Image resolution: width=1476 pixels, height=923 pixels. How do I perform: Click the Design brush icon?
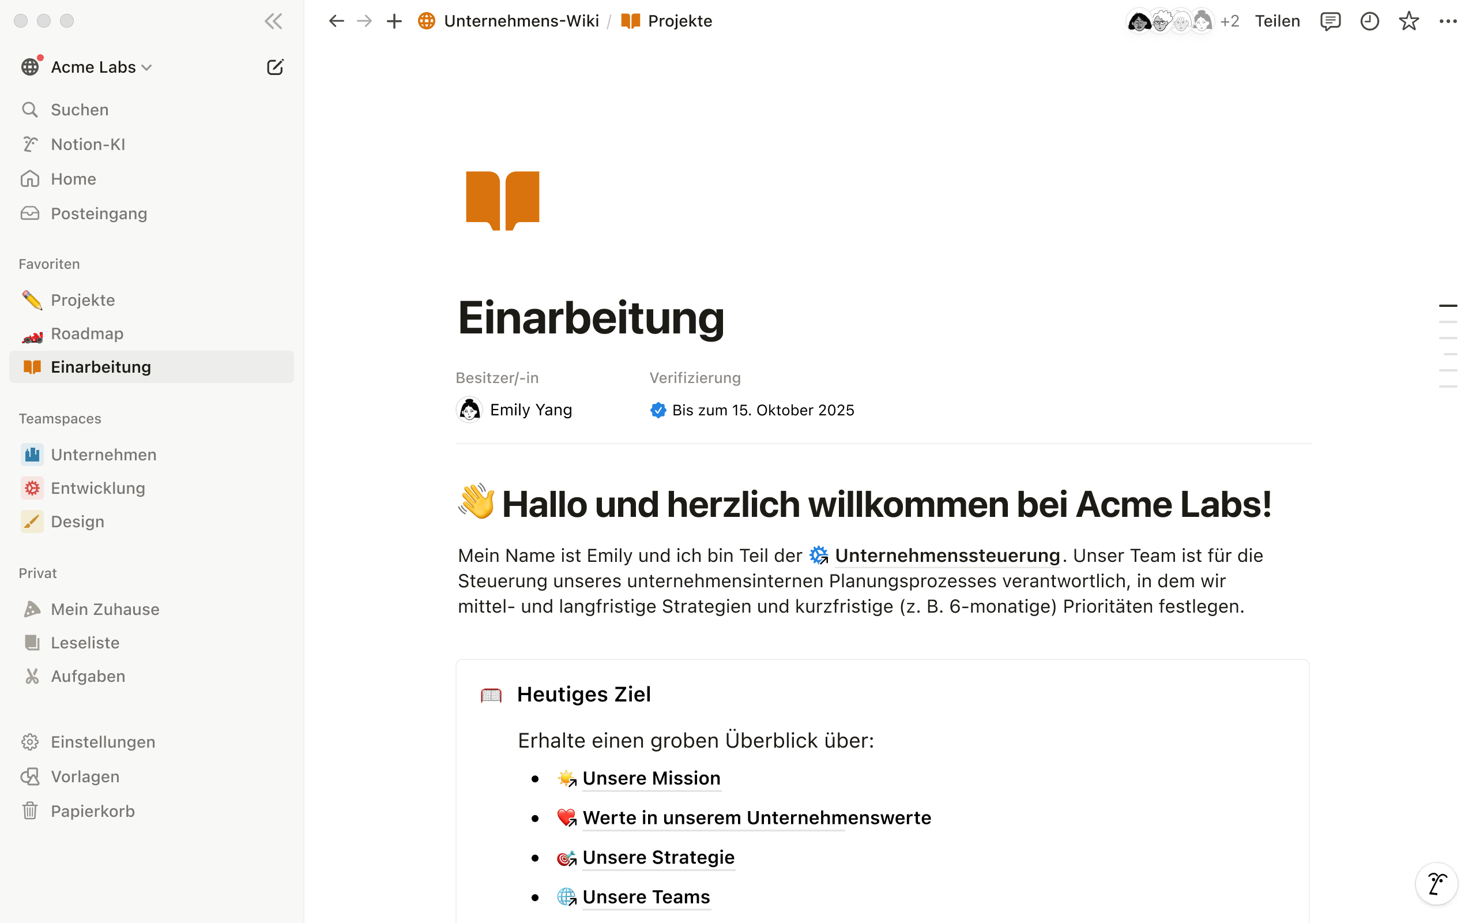[x=32, y=522]
